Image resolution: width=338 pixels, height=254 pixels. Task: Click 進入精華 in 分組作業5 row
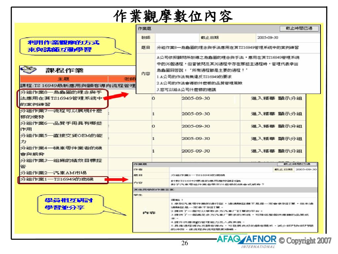[263, 139]
